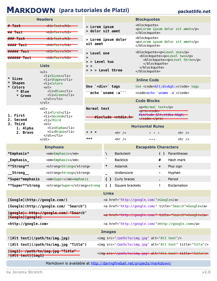Image resolution: width=217 pixels, height=281 pixels.
Task: Click the '---' horizontal rule example
Action: tap(152, 139)
